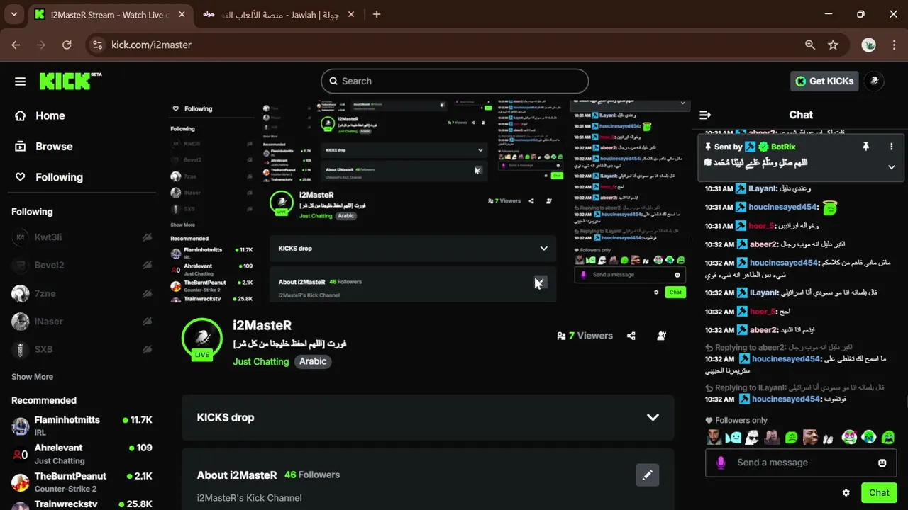This screenshot has height=510, width=908.
Task: Open Browse in the sidebar
Action: tap(44, 147)
